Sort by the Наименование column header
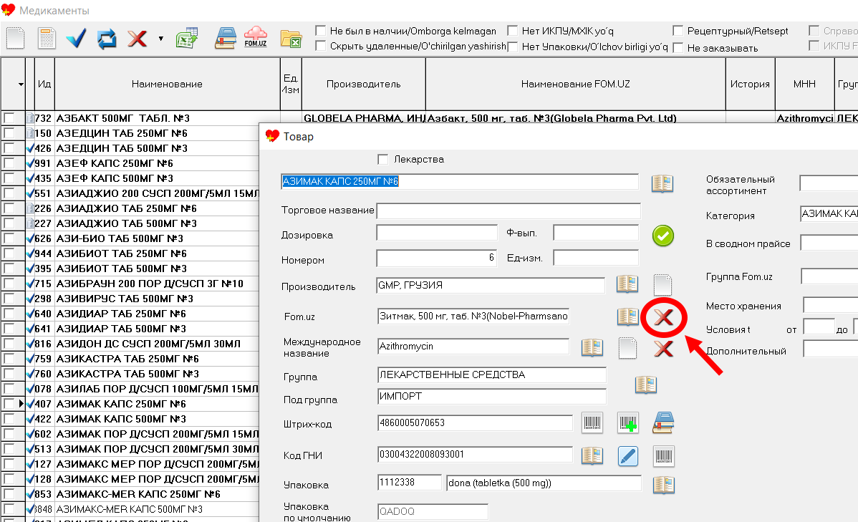The height and width of the screenshot is (522, 858). (x=167, y=84)
